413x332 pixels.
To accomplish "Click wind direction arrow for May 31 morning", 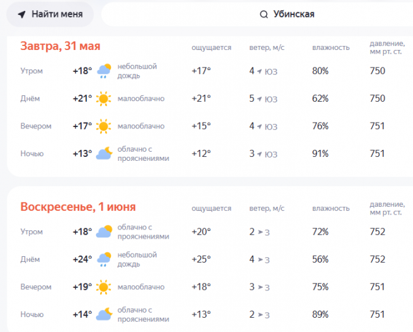I will tap(260, 71).
